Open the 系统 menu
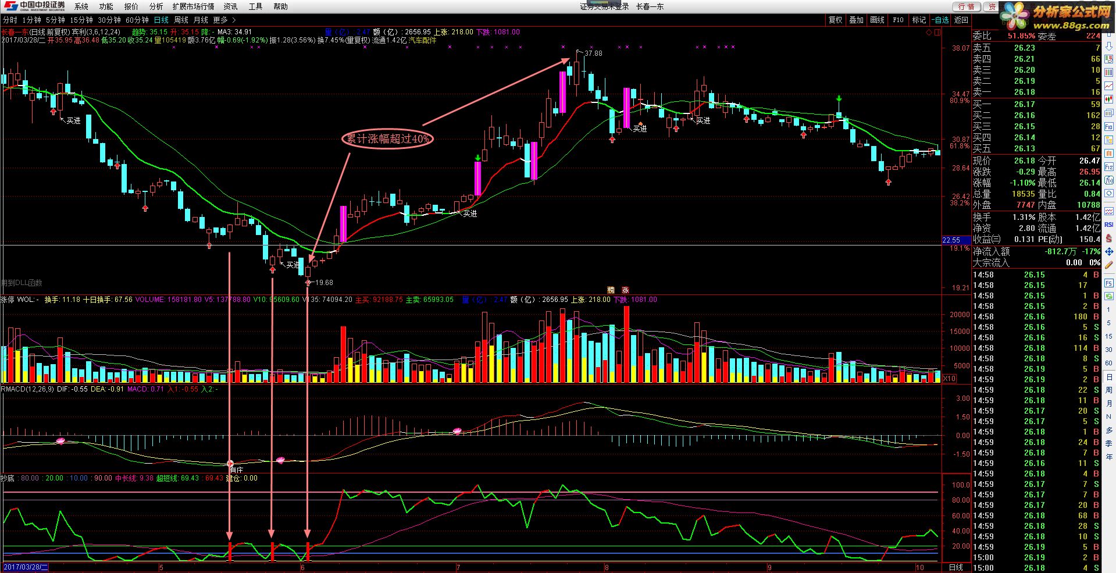The width and height of the screenshot is (1116, 573). tap(81, 6)
